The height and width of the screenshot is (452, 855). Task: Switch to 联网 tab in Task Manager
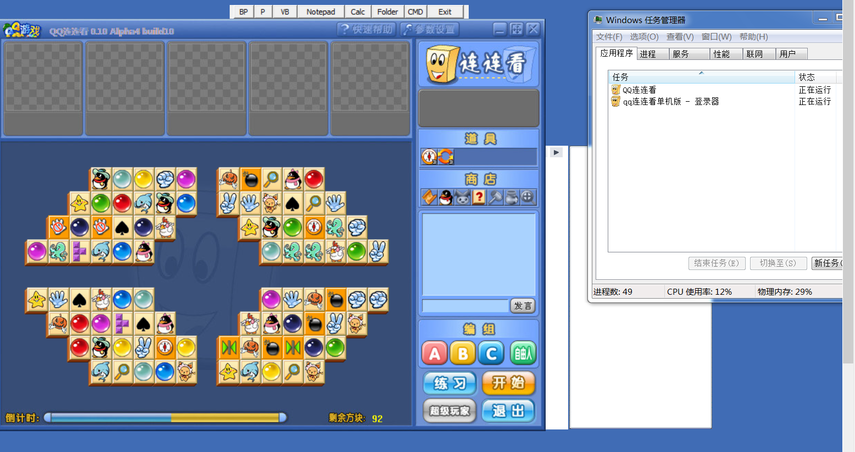tap(759, 54)
